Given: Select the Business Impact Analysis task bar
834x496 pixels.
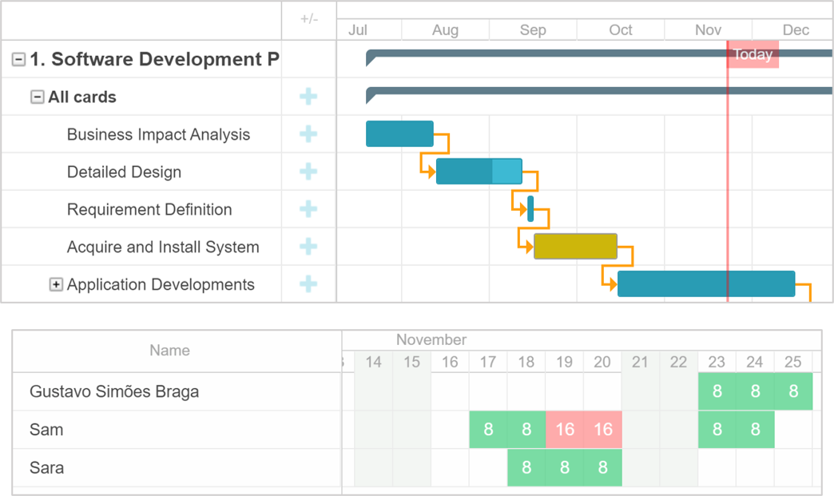Looking at the screenshot, I should [399, 134].
